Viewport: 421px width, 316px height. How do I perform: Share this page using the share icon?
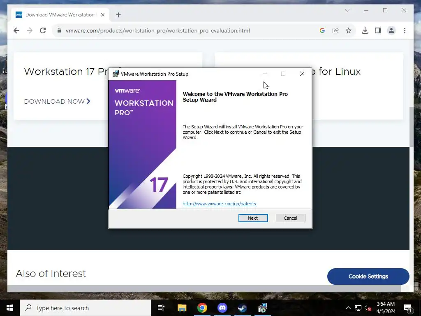click(335, 30)
